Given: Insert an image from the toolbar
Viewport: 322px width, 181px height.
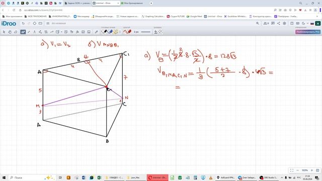Looking at the screenshot, I should pyautogui.click(x=89, y=32).
